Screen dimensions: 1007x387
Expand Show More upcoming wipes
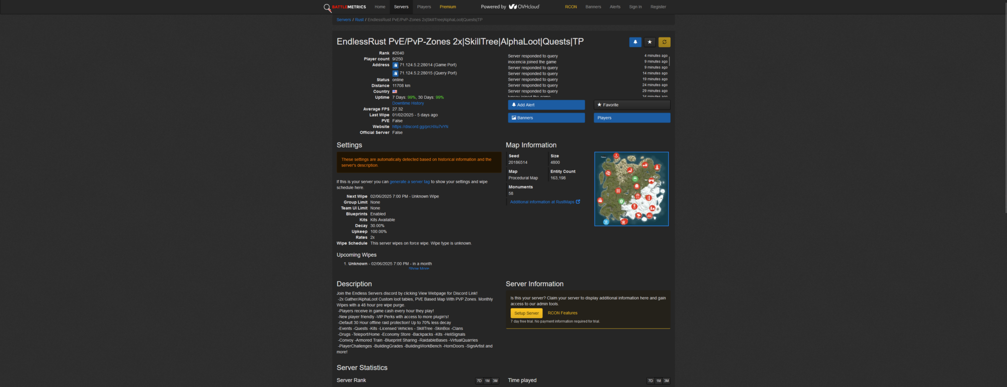click(419, 268)
